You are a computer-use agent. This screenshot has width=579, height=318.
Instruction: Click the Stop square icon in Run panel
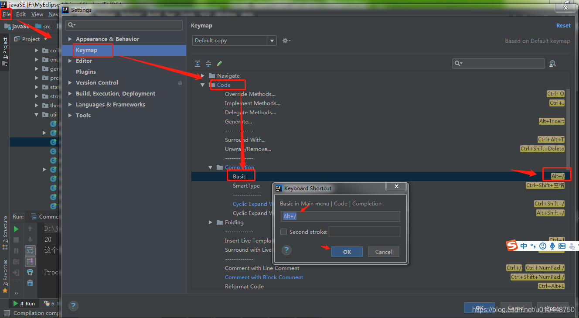coord(16,240)
